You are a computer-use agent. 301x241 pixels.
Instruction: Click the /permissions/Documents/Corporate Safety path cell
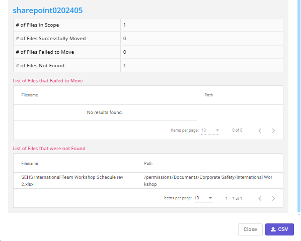tap(208, 181)
